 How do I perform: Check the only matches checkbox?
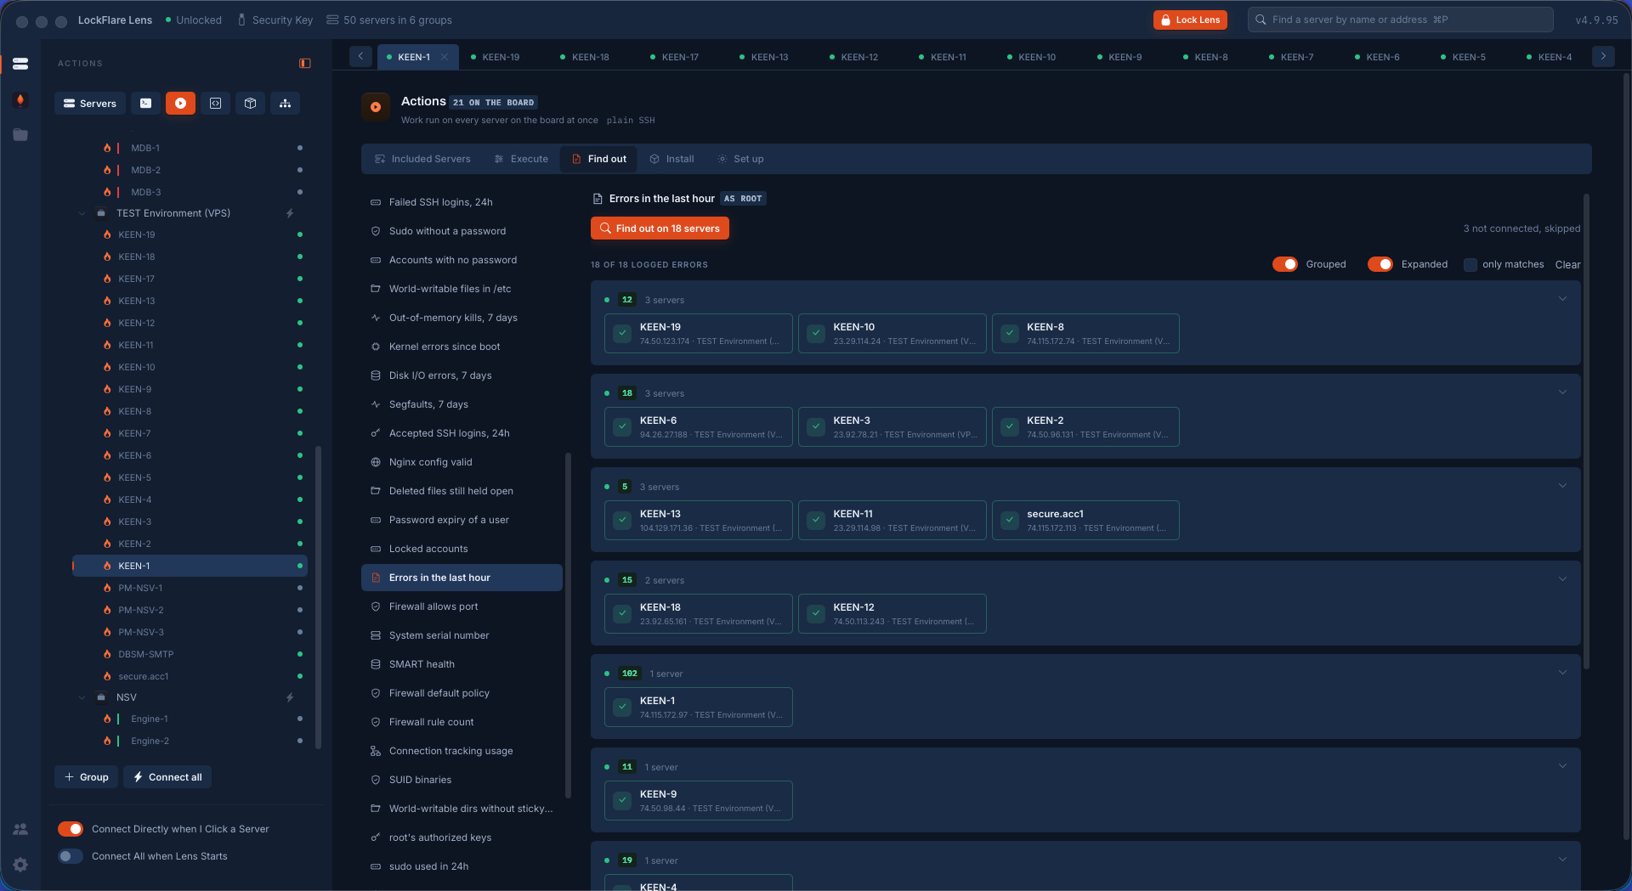pos(1470,265)
